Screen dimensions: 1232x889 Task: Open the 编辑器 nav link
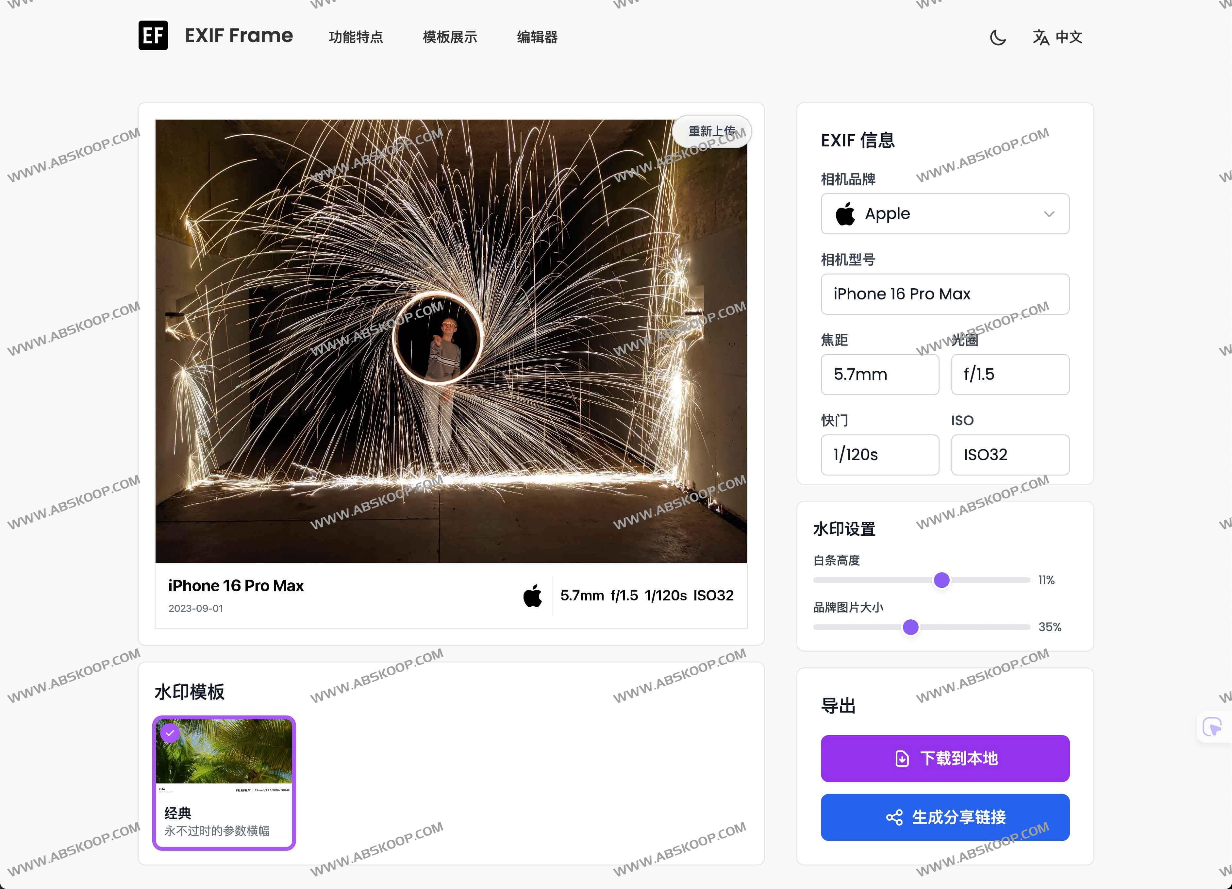(x=537, y=38)
